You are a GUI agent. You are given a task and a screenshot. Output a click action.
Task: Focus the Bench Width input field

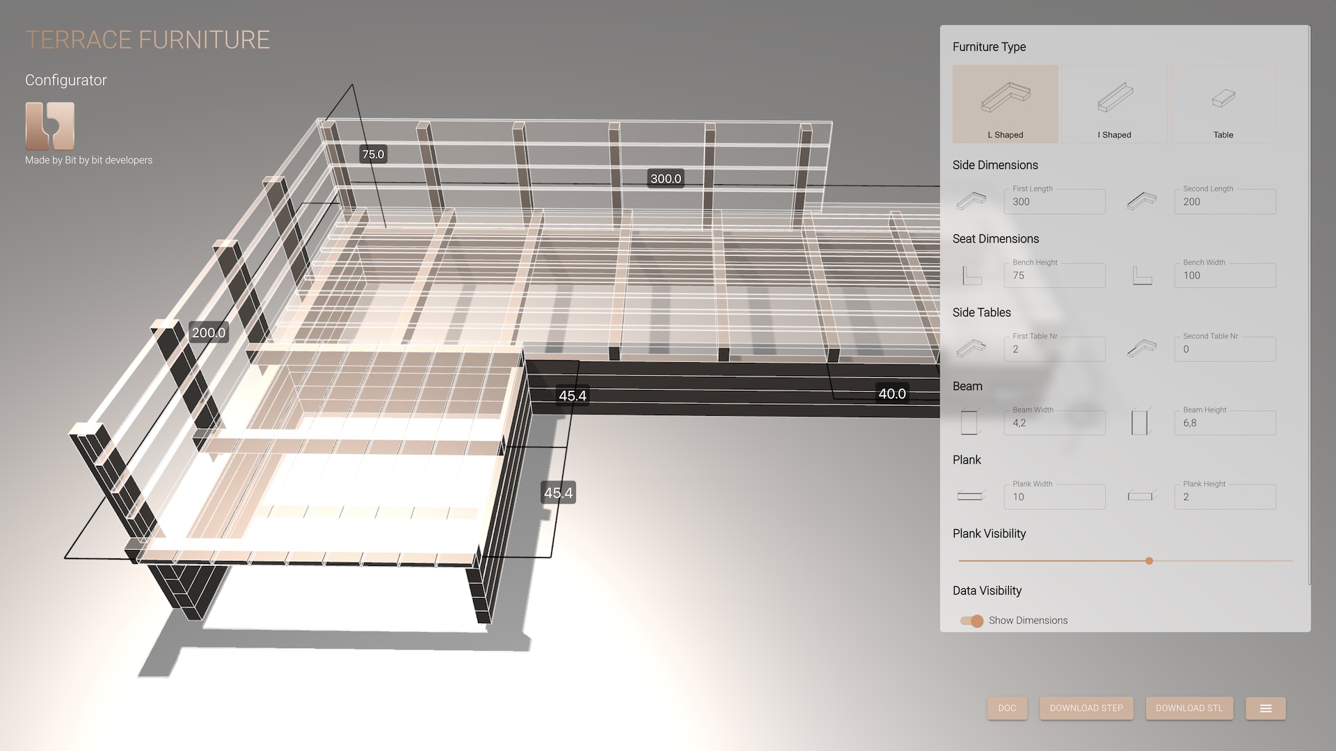(x=1225, y=275)
